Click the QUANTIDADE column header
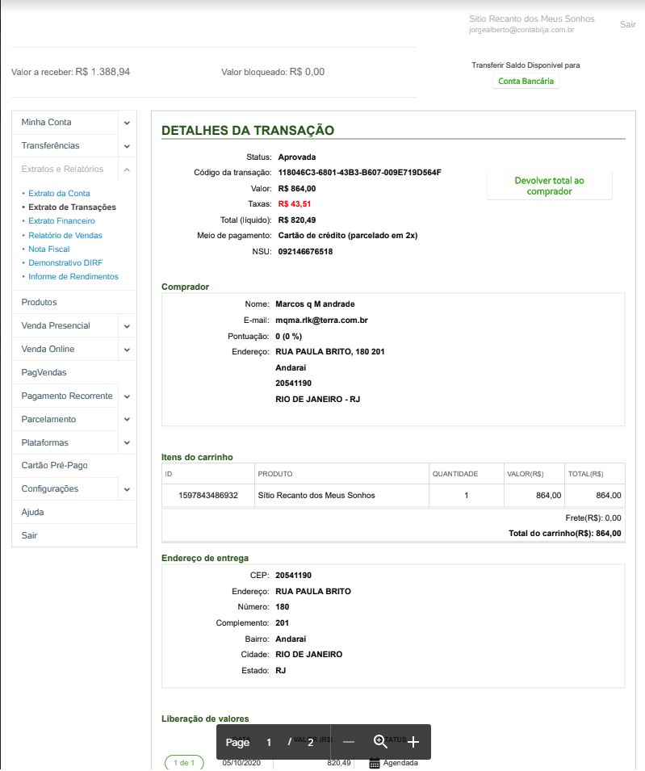The width and height of the screenshot is (645, 771). coord(455,474)
